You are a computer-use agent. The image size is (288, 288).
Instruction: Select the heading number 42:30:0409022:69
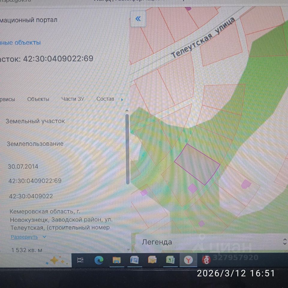pyautogui.click(x=58, y=58)
